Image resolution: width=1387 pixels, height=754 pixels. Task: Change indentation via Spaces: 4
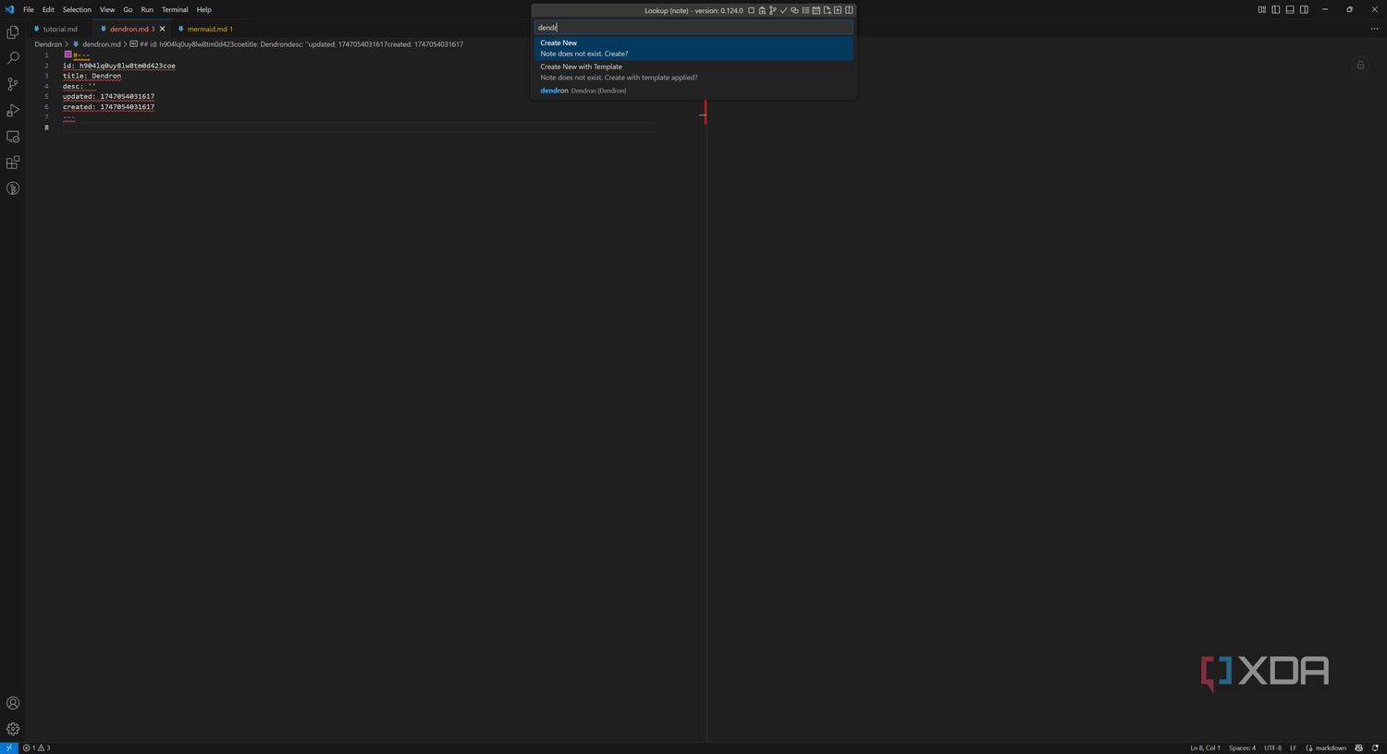[1242, 748]
